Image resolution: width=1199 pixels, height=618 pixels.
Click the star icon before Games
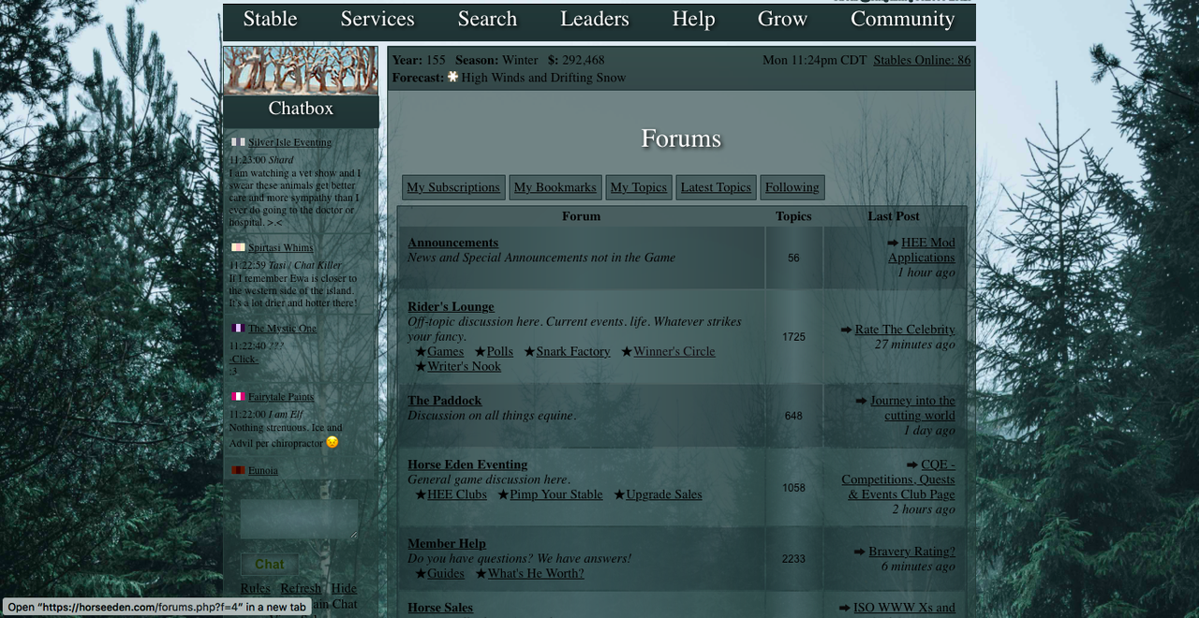point(421,351)
